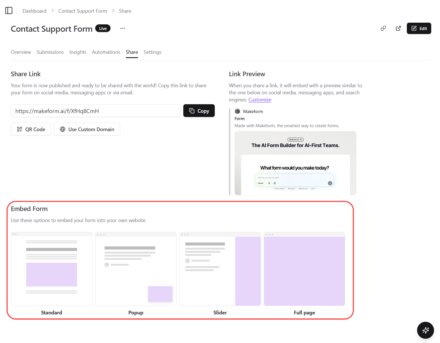Open the AI assistant sparkle button
This screenshot has width=440, height=343.
point(426,330)
